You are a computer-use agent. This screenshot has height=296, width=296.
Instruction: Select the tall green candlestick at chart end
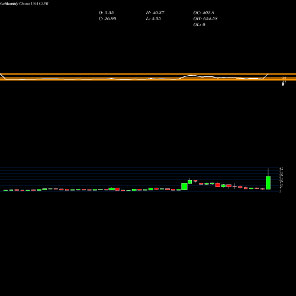(x=268, y=182)
